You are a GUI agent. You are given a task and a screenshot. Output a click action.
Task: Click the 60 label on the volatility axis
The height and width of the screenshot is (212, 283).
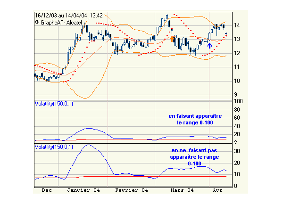(x=237, y=118)
